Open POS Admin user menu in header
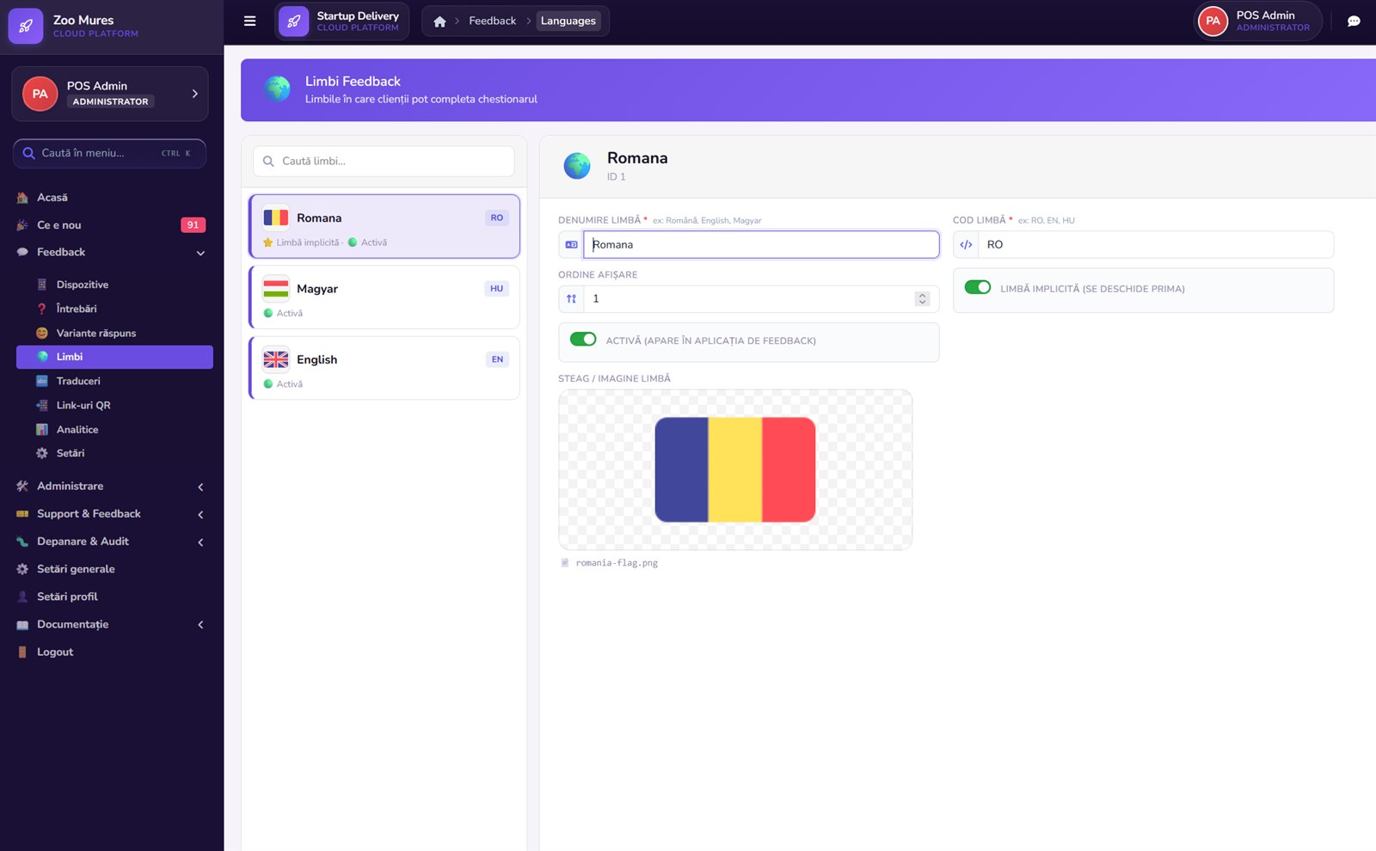 (1257, 21)
